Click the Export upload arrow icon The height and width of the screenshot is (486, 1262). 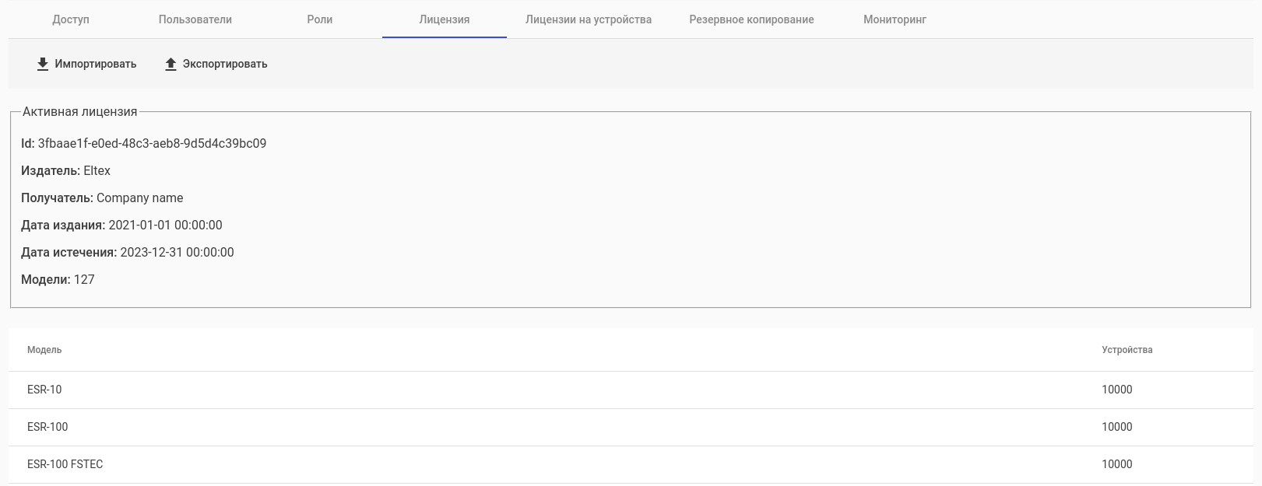click(x=171, y=64)
